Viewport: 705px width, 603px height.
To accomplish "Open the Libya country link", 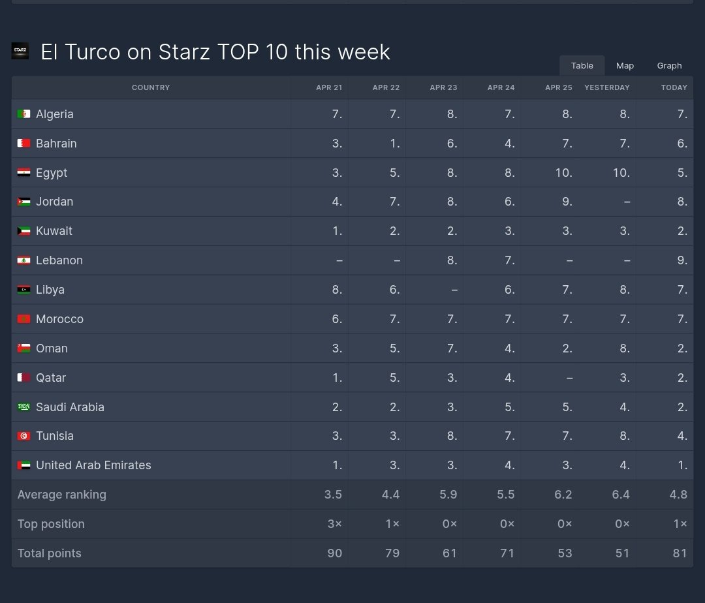I will 50,290.
